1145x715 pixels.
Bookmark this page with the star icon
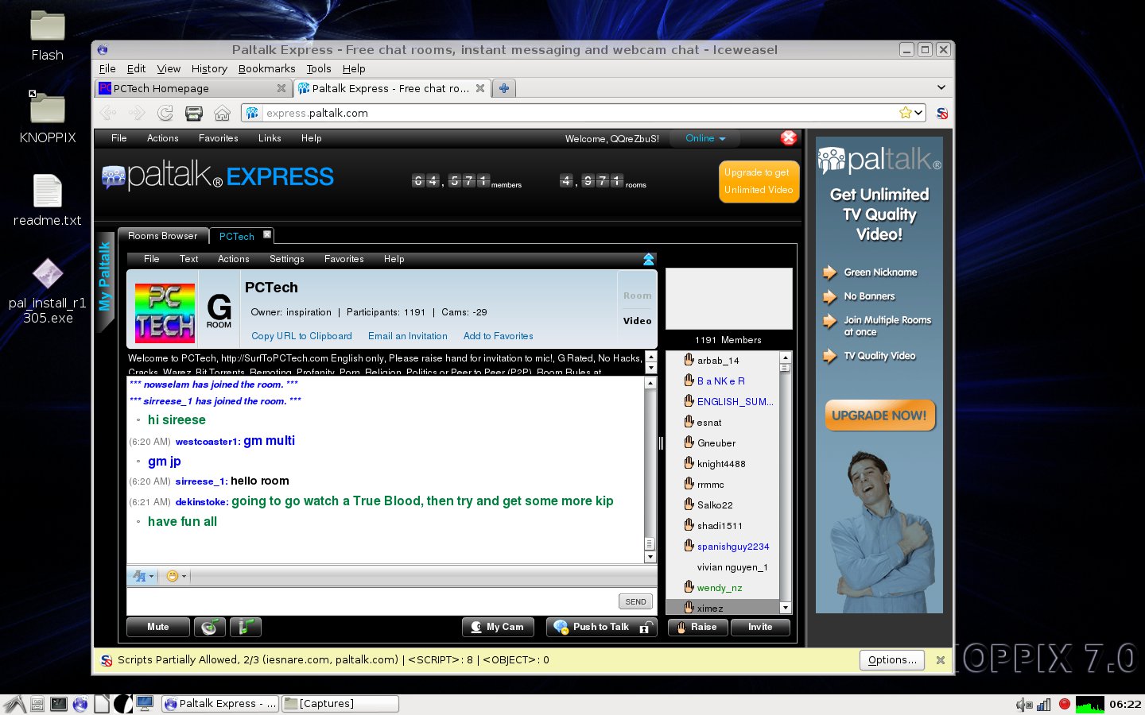(x=905, y=113)
